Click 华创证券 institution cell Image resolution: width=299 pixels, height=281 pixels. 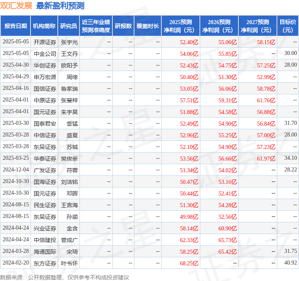45,65
